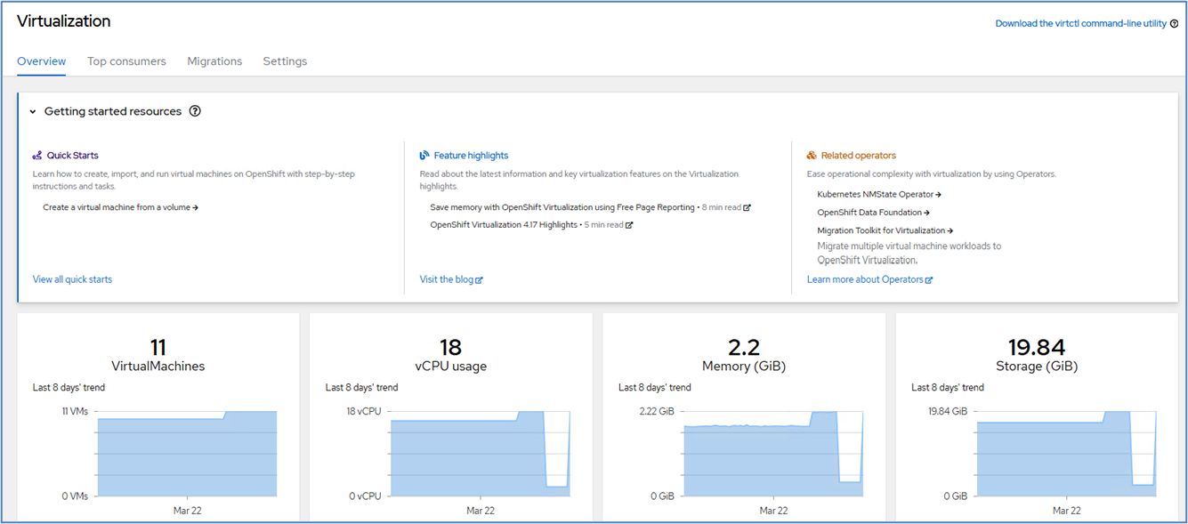The height and width of the screenshot is (524, 1188).
Task: Click the 2.2 Memory (GiB) value
Action: click(x=744, y=347)
